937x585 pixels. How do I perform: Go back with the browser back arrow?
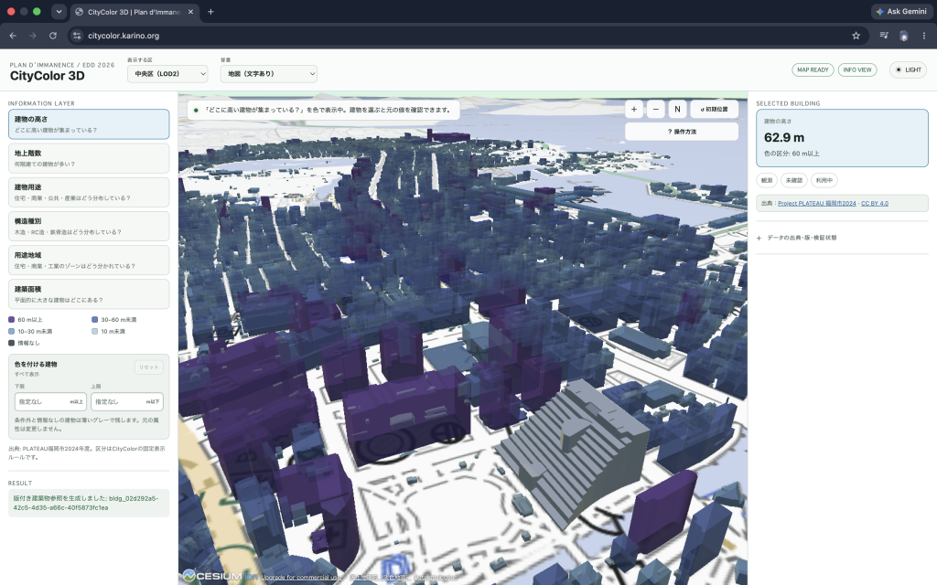13,36
